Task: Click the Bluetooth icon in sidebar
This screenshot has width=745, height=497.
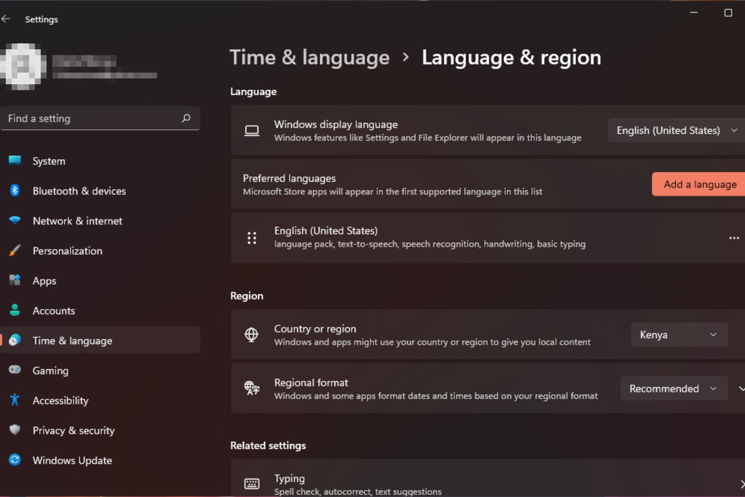Action: [x=15, y=190]
